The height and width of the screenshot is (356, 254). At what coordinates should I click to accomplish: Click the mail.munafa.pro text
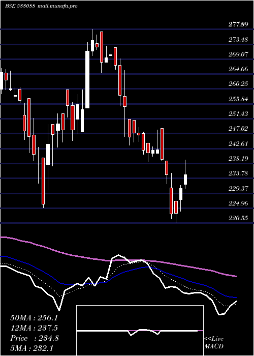coord(57,6)
